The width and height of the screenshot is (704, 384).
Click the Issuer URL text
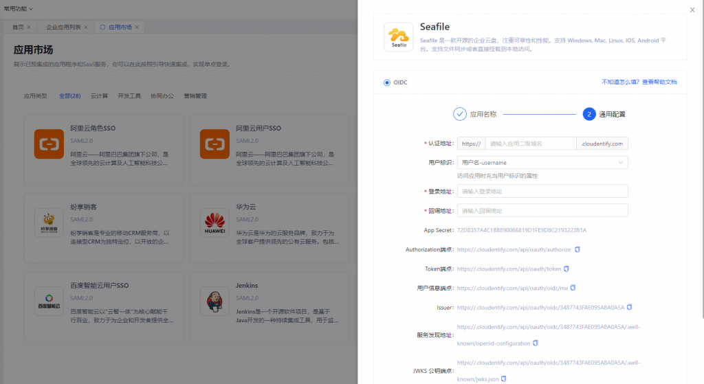tap(540, 307)
